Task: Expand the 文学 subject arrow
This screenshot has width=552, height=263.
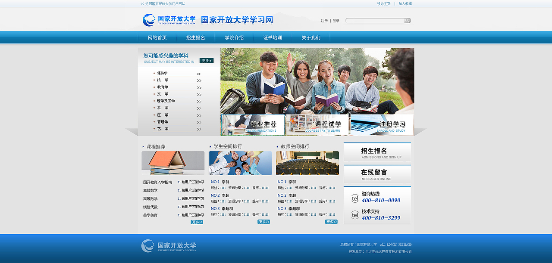Action: 199,95
